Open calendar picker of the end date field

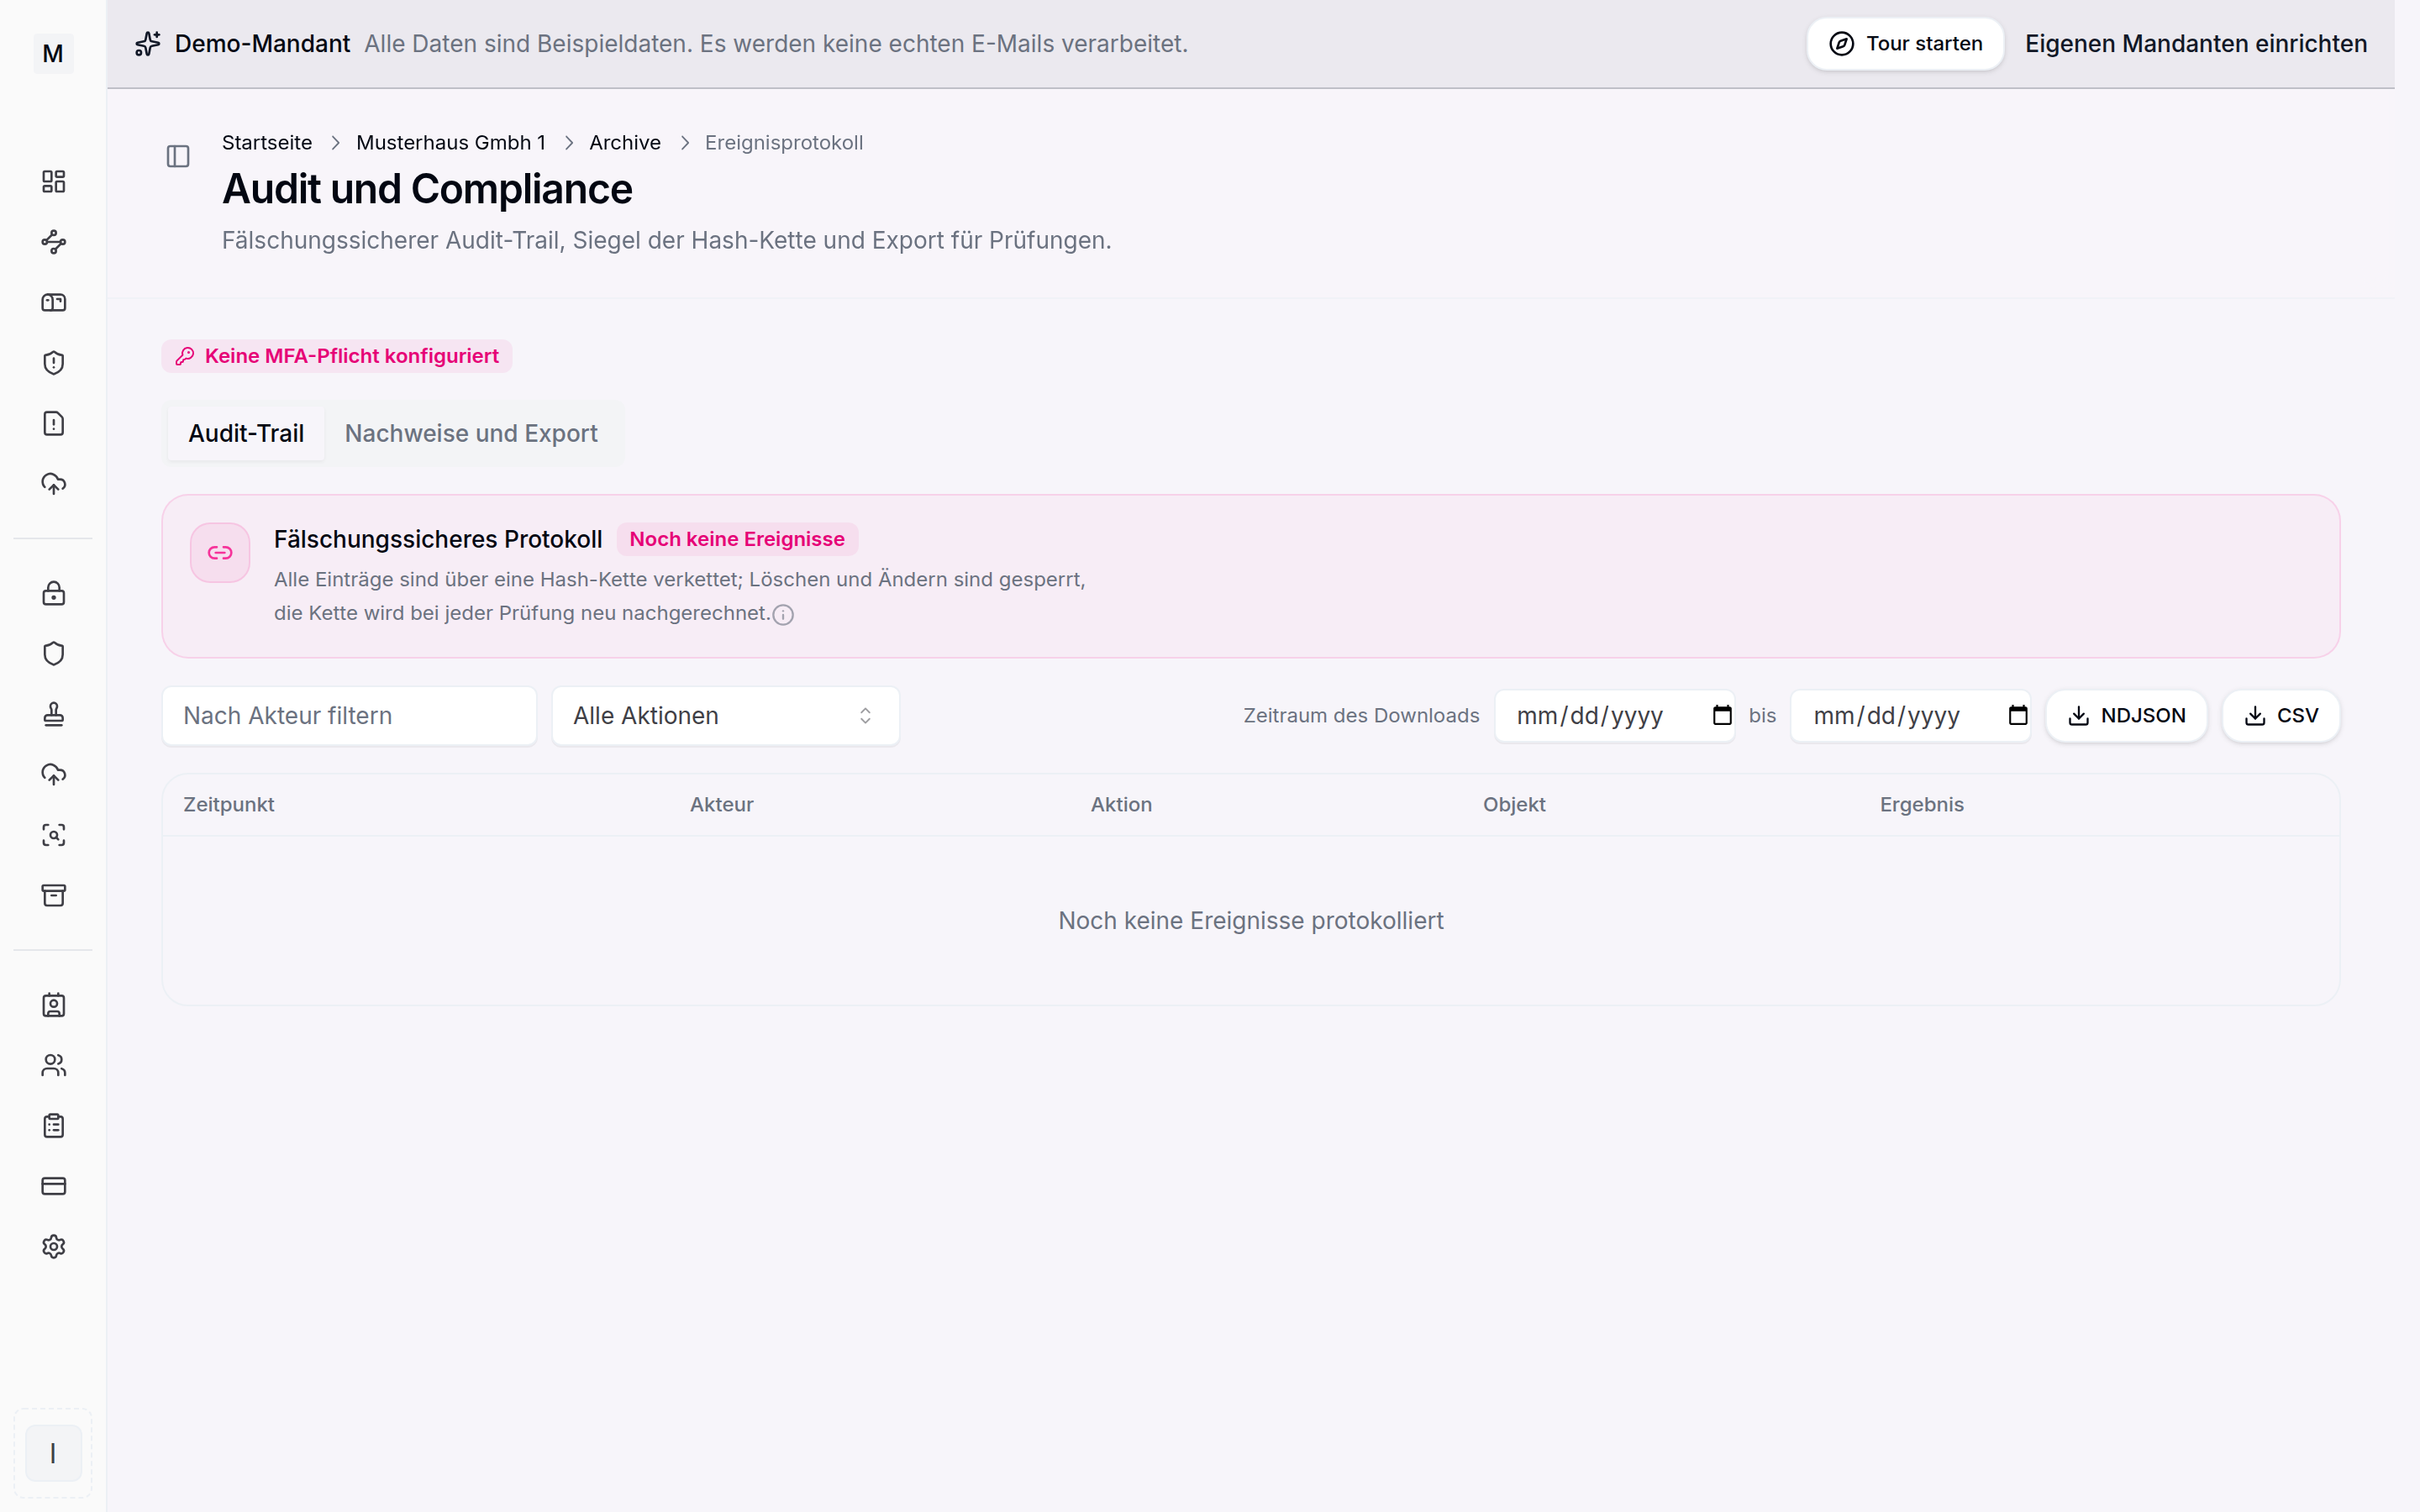click(x=2018, y=715)
